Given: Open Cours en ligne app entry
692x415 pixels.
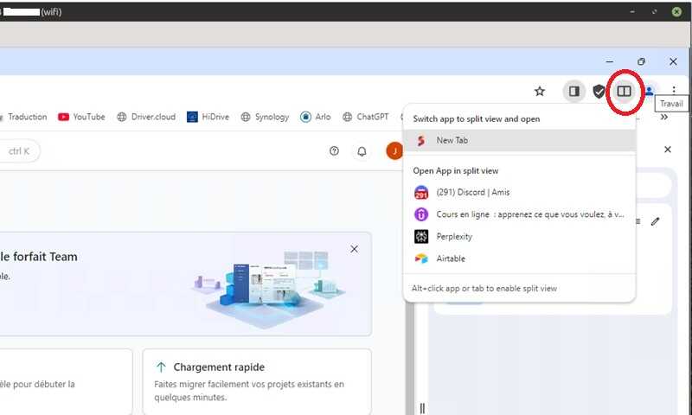Looking at the screenshot, I should coord(520,214).
